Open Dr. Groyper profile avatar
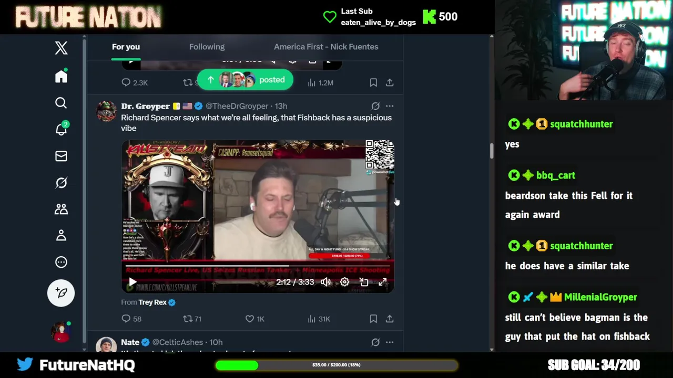The image size is (673, 378). point(106,111)
